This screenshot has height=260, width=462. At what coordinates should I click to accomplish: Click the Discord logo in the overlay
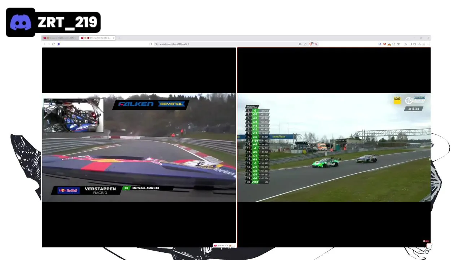[x=21, y=22]
